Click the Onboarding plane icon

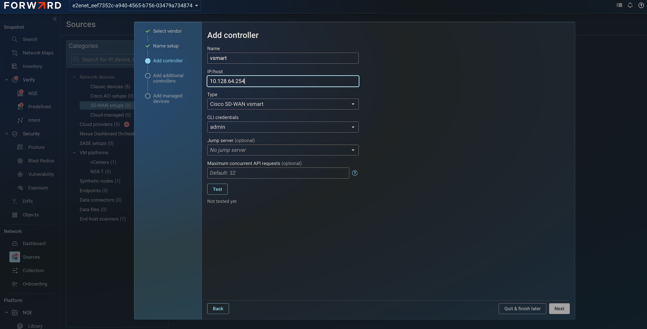point(15,284)
